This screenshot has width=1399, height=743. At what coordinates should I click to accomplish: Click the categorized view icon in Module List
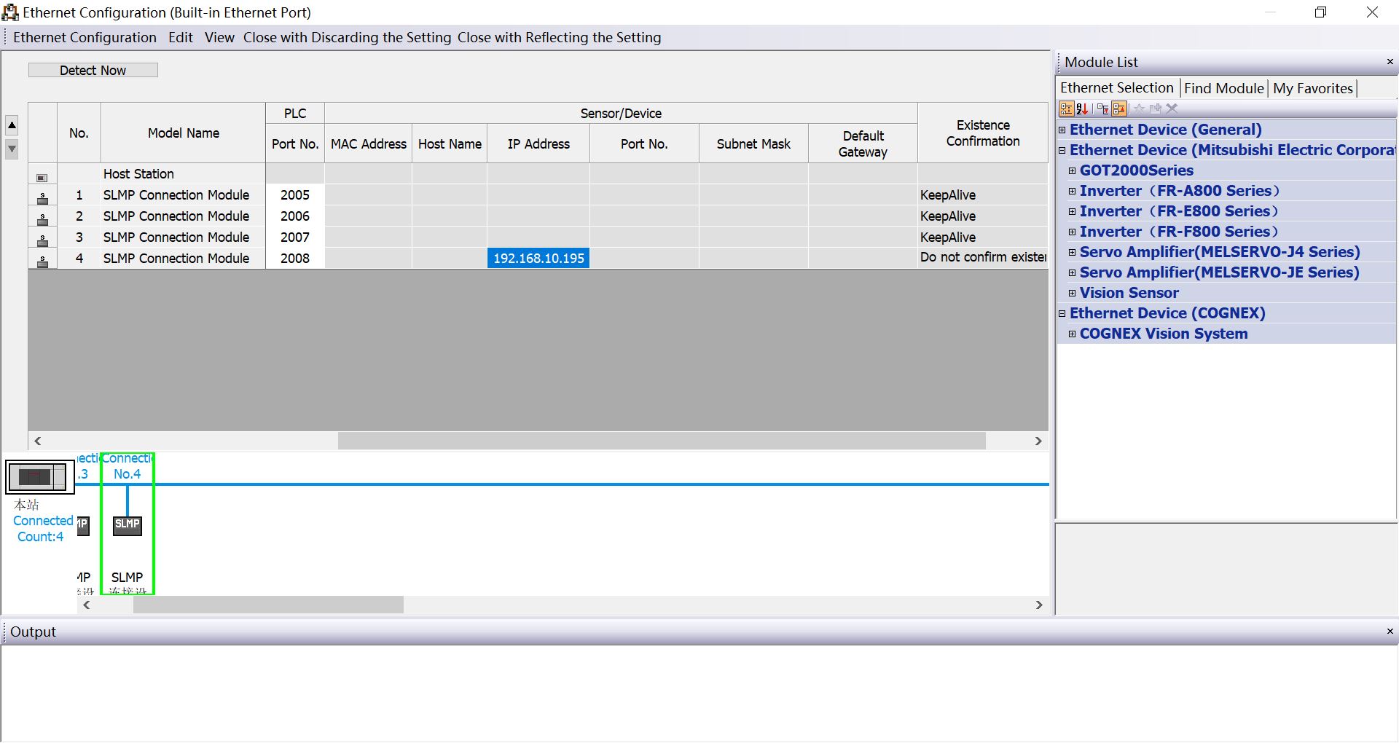(1066, 109)
